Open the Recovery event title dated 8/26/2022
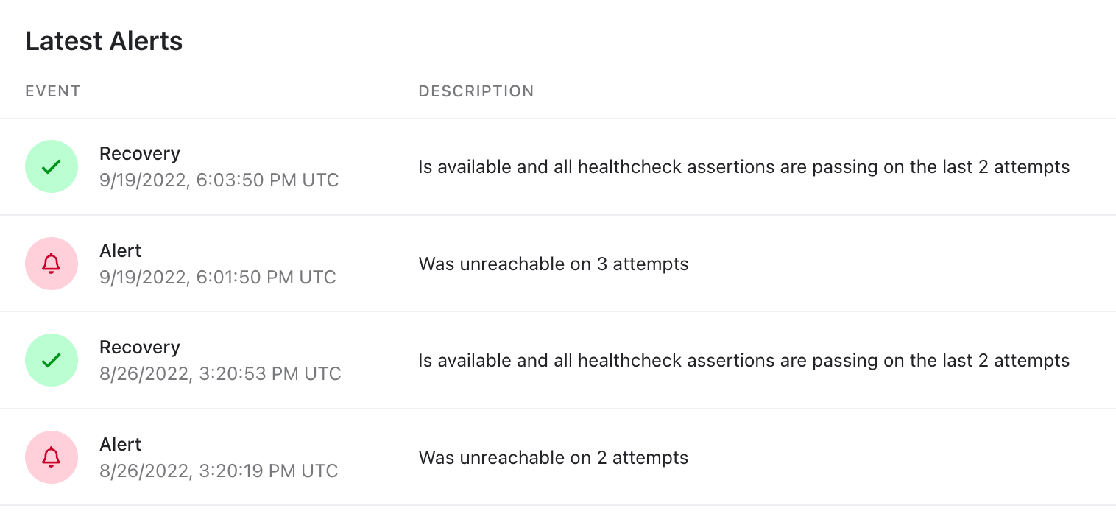Image resolution: width=1116 pixels, height=511 pixels. point(140,348)
